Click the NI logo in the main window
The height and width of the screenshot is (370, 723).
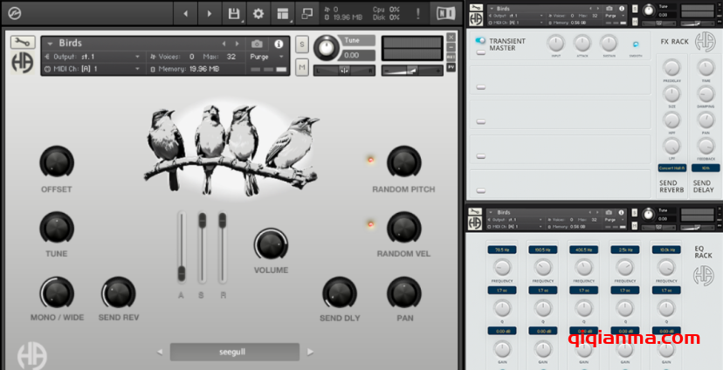pyautogui.click(x=445, y=13)
